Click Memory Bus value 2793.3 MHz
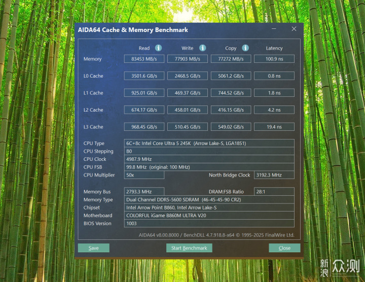 pos(144,192)
